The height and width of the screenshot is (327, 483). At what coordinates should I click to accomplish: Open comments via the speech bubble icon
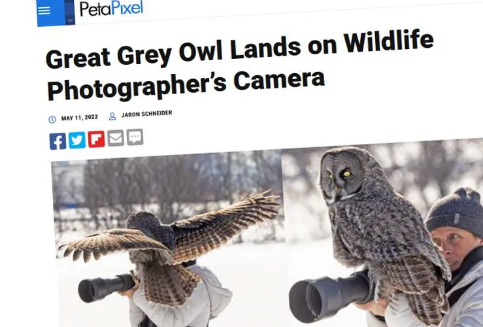(x=135, y=137)
